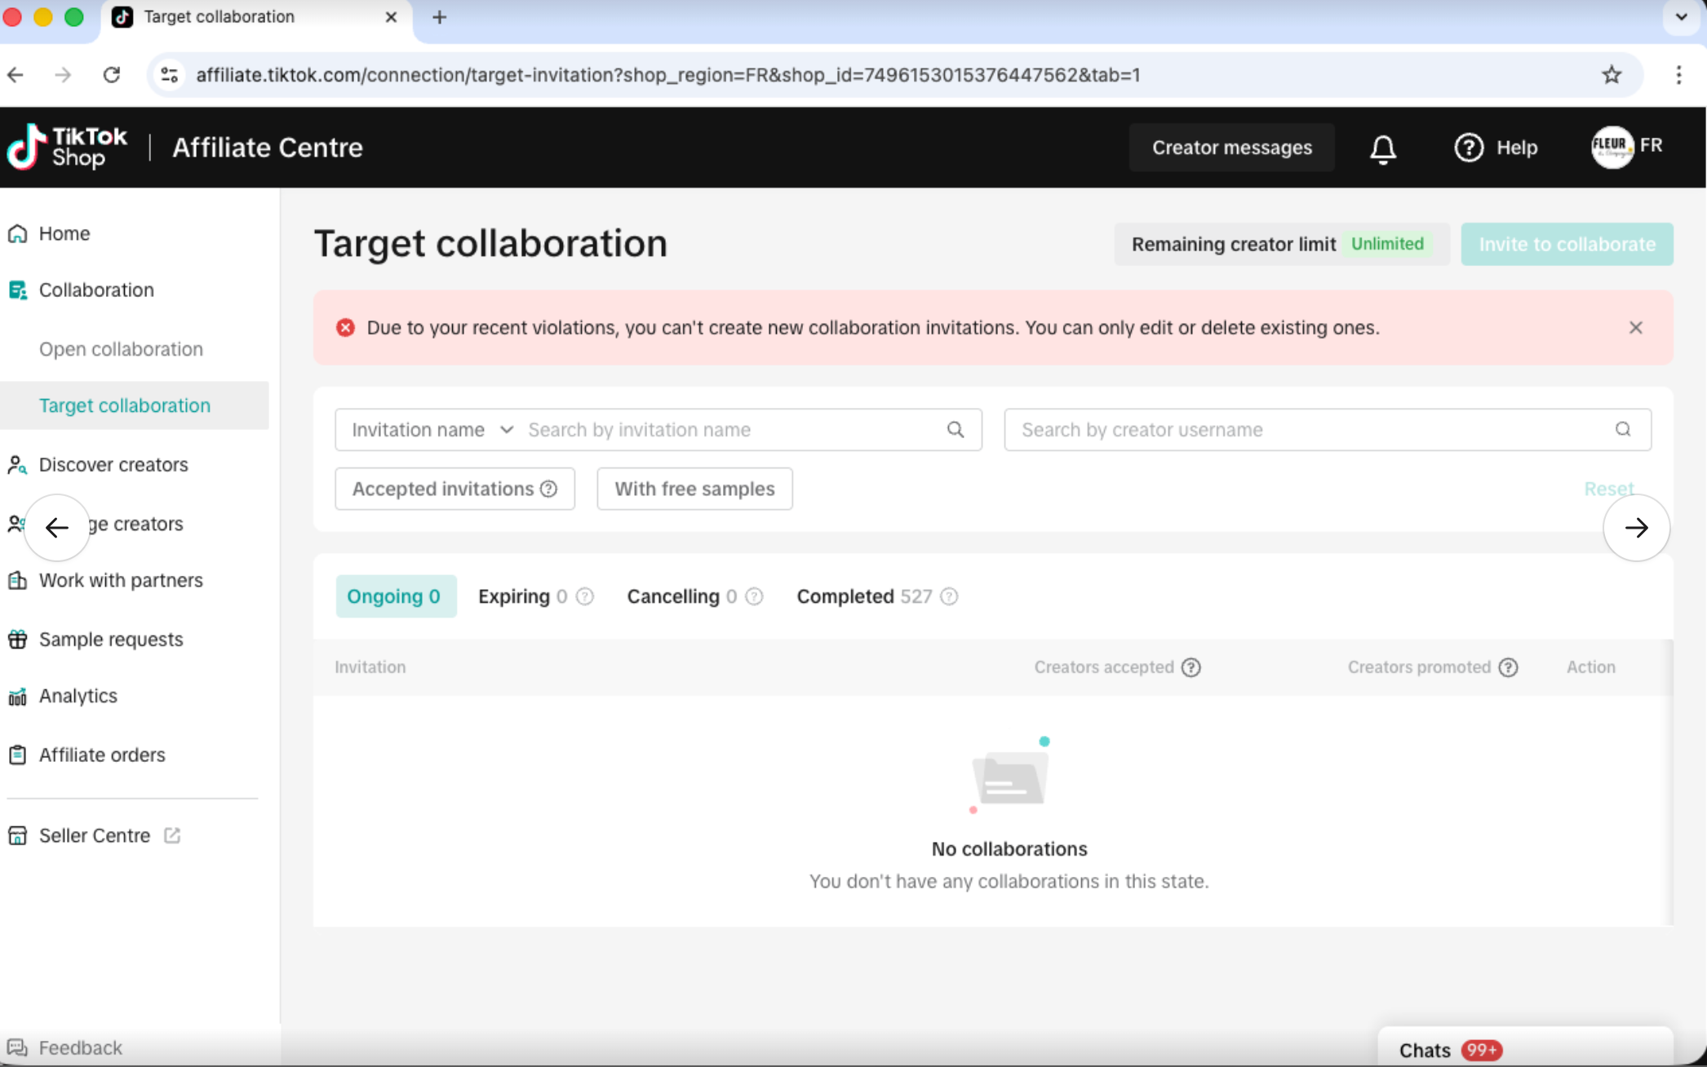Reload the page in browser
The image size is (1707, 1067).
112,75
